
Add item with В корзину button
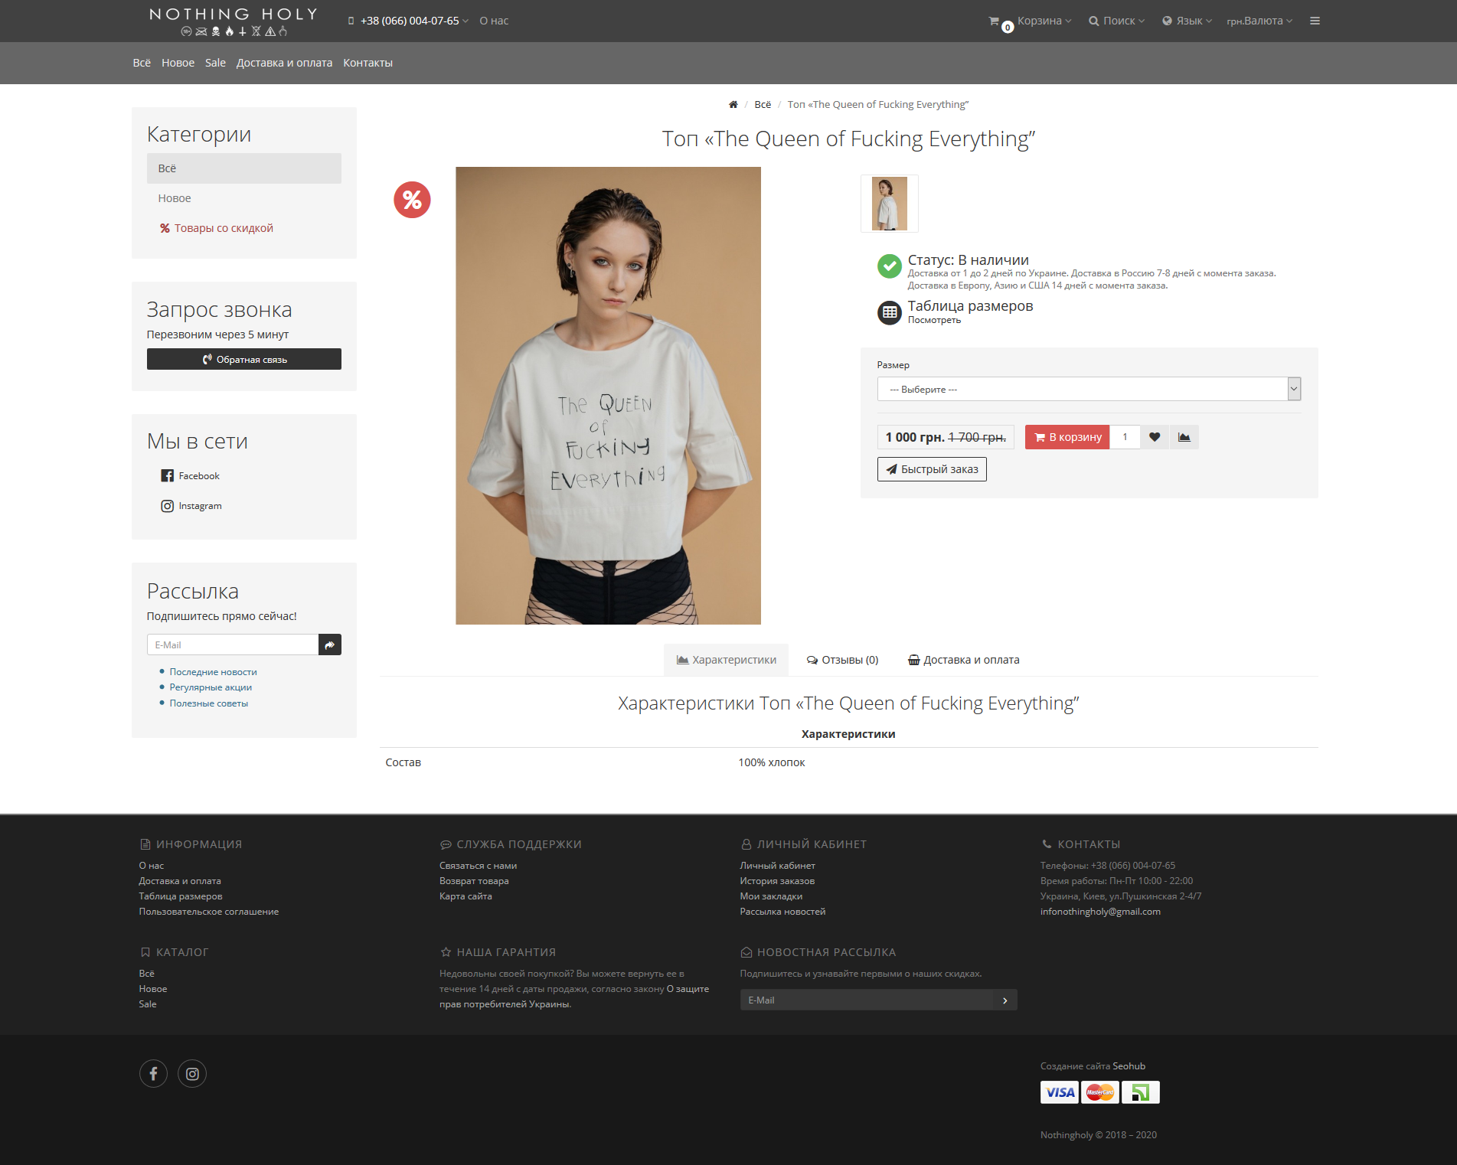click(x=1067, y=437)
